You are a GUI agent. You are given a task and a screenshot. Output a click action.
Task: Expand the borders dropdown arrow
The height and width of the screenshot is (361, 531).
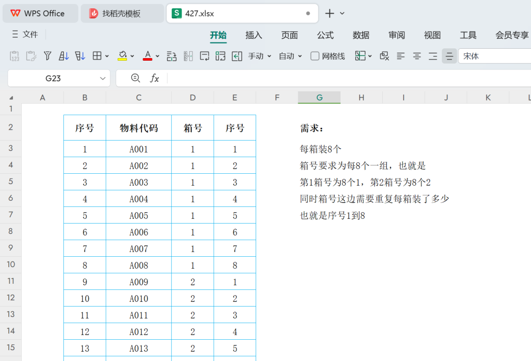107,56
